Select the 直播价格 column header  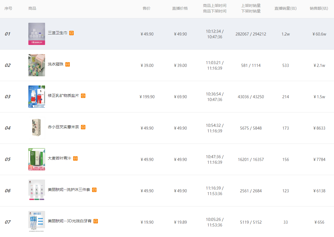(180, 8)
